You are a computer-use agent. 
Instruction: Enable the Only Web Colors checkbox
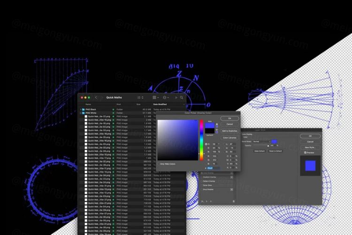[x=159, y=164]
